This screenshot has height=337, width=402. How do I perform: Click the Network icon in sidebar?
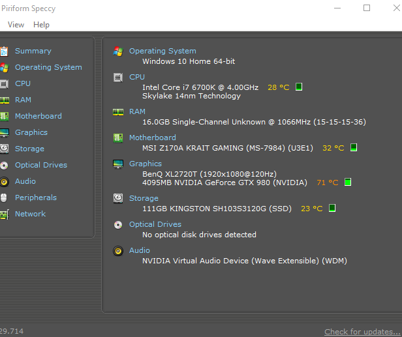point(4,214)
